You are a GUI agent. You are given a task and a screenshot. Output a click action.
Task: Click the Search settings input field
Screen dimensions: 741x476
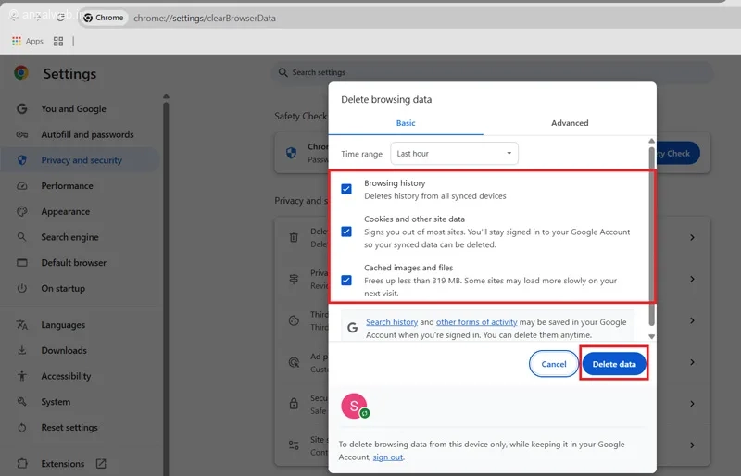click(x=491, y=72)
